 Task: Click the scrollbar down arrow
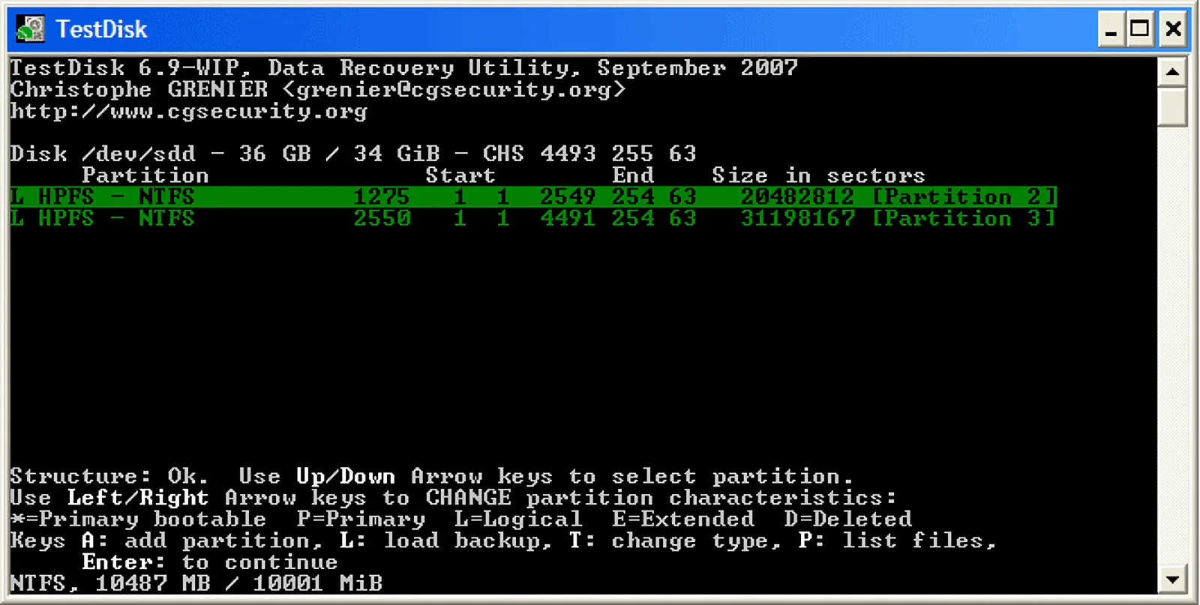pyautogui.click(x=1172, y=580)
